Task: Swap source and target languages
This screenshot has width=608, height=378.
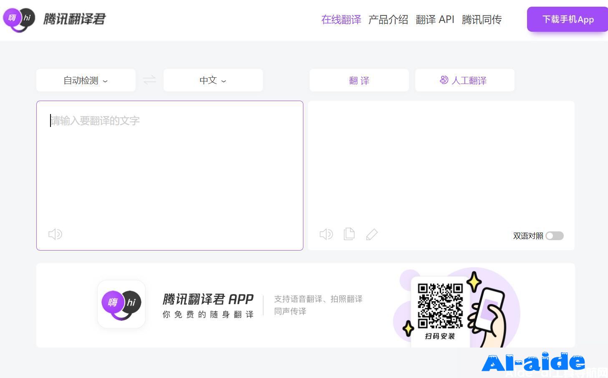Action: pyautogui.click(x=149, y=80)
